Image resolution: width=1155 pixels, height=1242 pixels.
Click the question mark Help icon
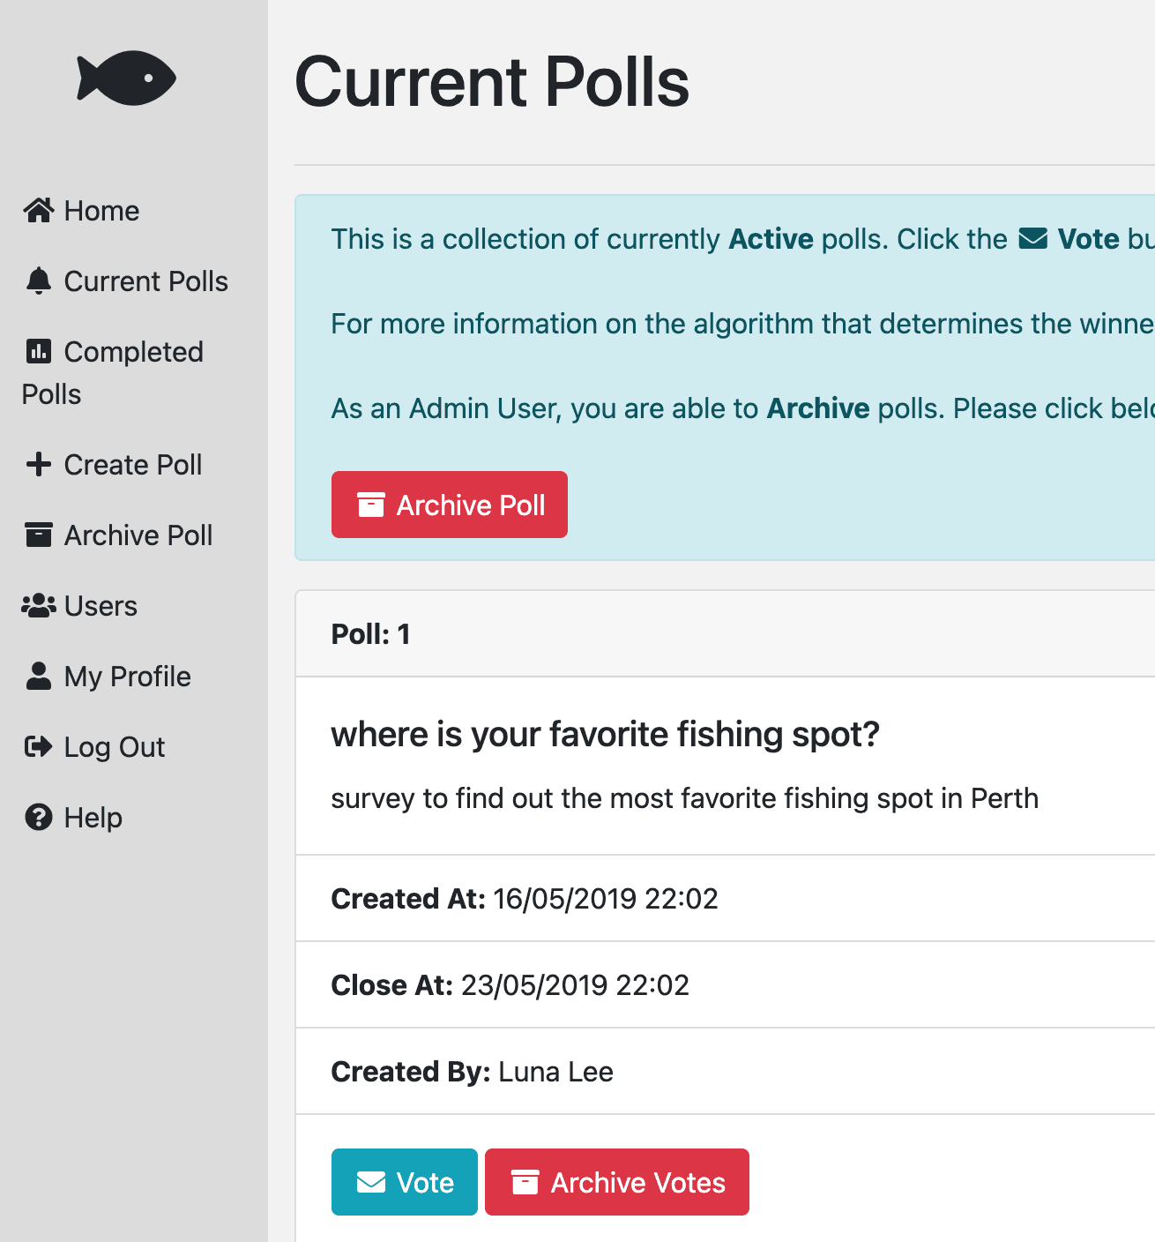point(39,818)
